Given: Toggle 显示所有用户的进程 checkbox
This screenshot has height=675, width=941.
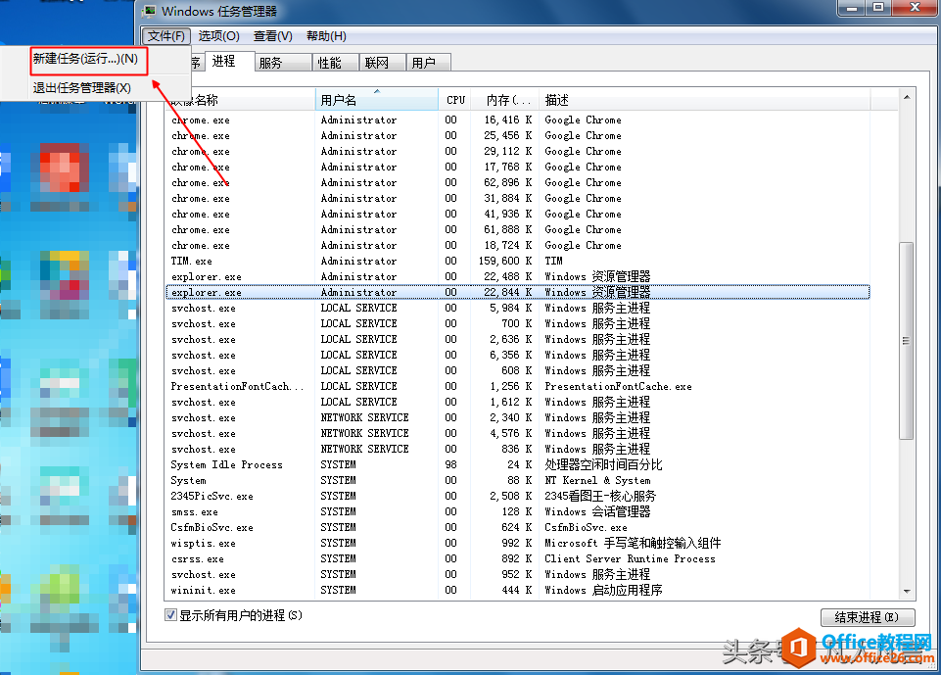Looking at the screenshot, I should pyautogui.click(x=171, y=615).
